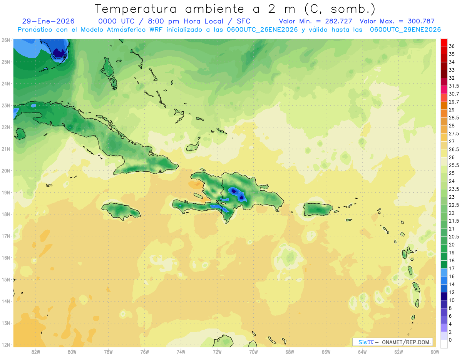Click the '27.5' value on the color scale
This screenshot has width=462, height=357.
click(x=454, y=134)
